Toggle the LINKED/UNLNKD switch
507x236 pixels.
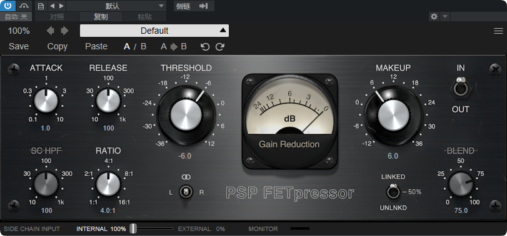pyautogui.click(x=393, y=192)
